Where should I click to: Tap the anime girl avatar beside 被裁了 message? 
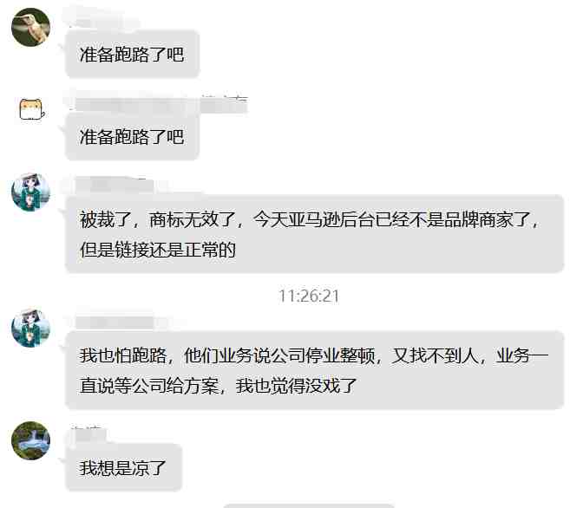(31, 192)
